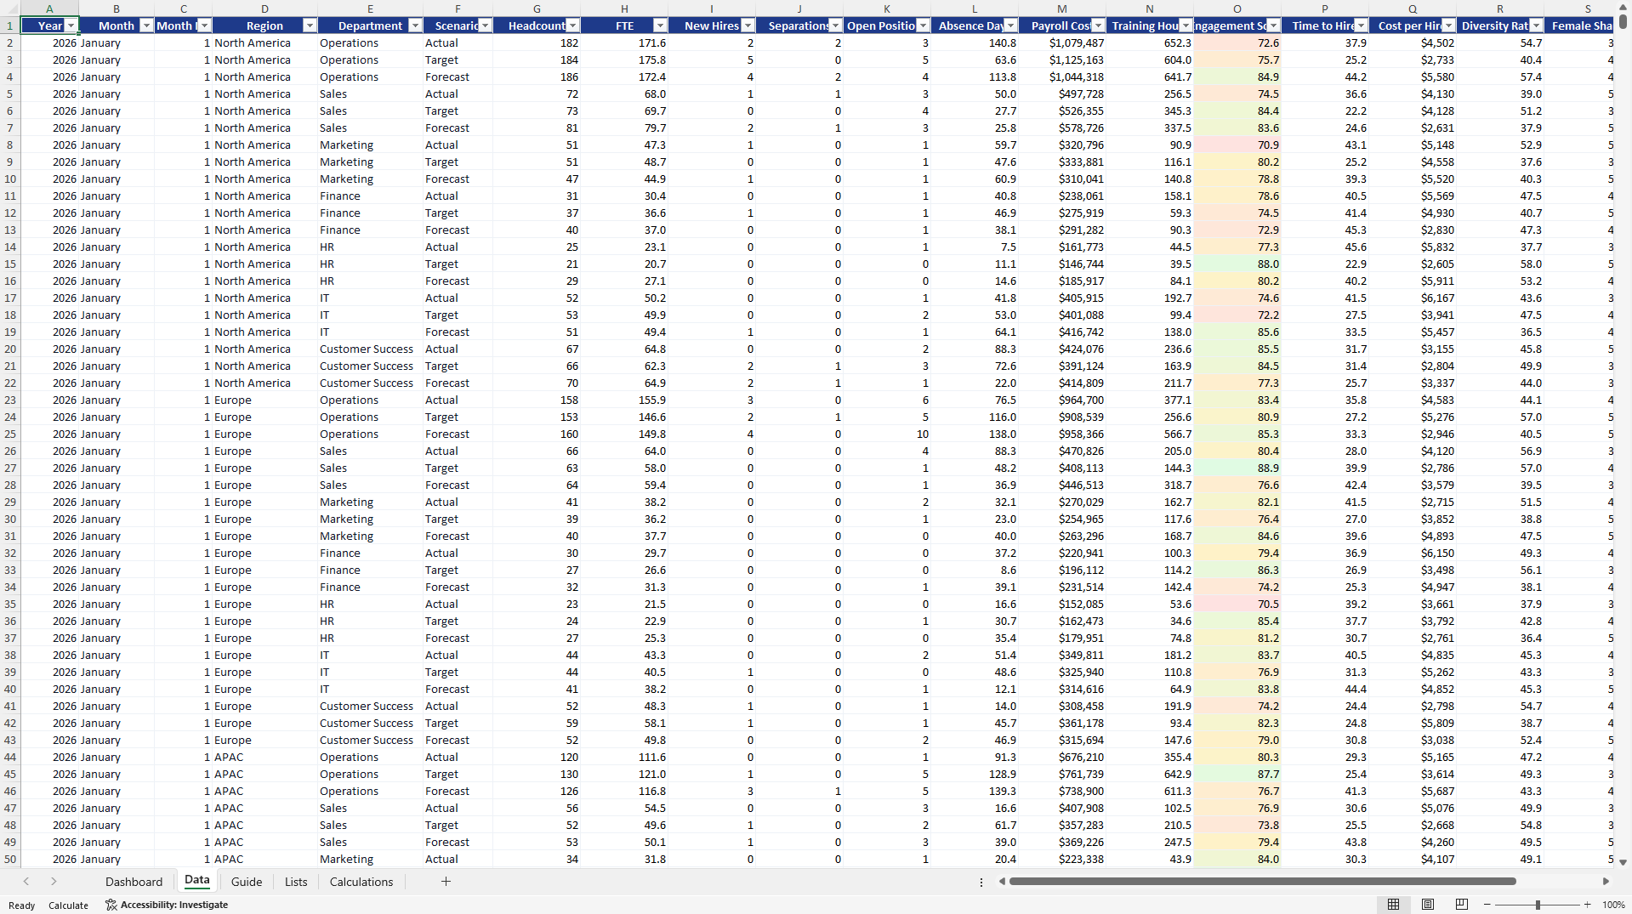Click payroll cell $964,700

pos(1062,400)
